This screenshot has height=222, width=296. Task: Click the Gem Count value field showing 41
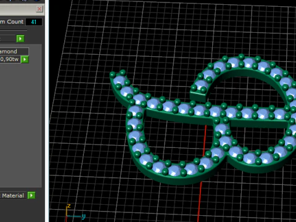[34, 22]
